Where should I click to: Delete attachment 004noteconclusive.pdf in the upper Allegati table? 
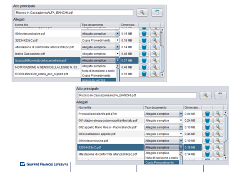144,34
